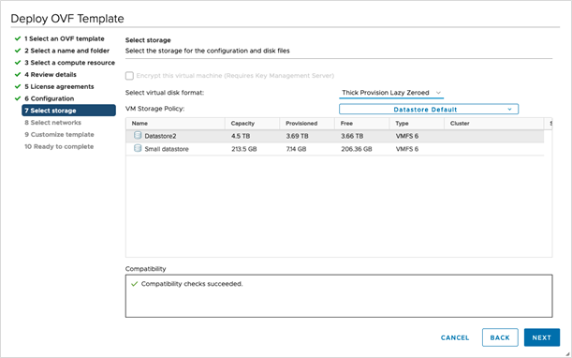Click the Small datastore disk icon
Image resolution: width=572 pixels, height=358 pixels.
click(138, 148)
